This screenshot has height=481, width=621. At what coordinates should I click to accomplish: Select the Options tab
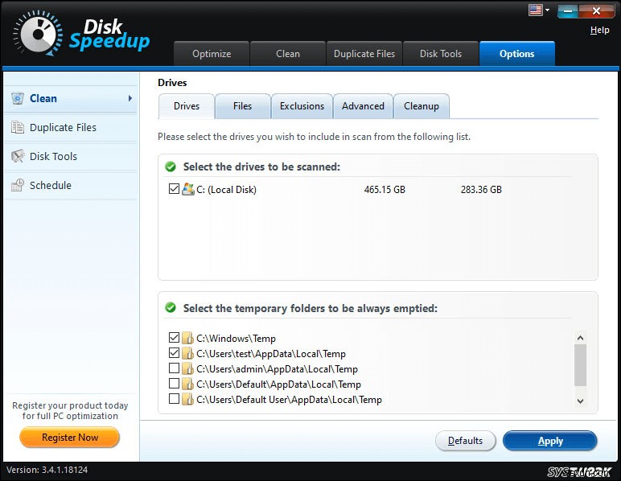point(517,53)
